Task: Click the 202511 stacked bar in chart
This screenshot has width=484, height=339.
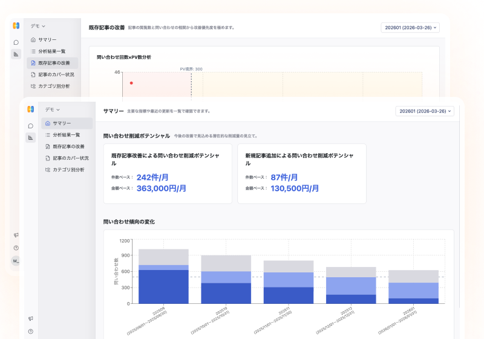Action: pyautogui.click(x=289, y=282)
